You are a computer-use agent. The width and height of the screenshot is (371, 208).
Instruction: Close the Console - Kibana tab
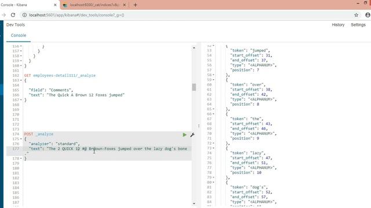tap(55, 5)
